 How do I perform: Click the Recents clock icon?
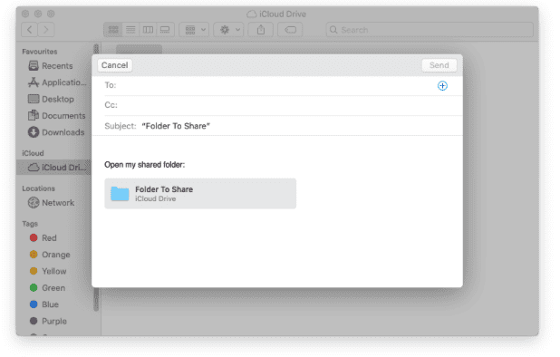(34, 65)
